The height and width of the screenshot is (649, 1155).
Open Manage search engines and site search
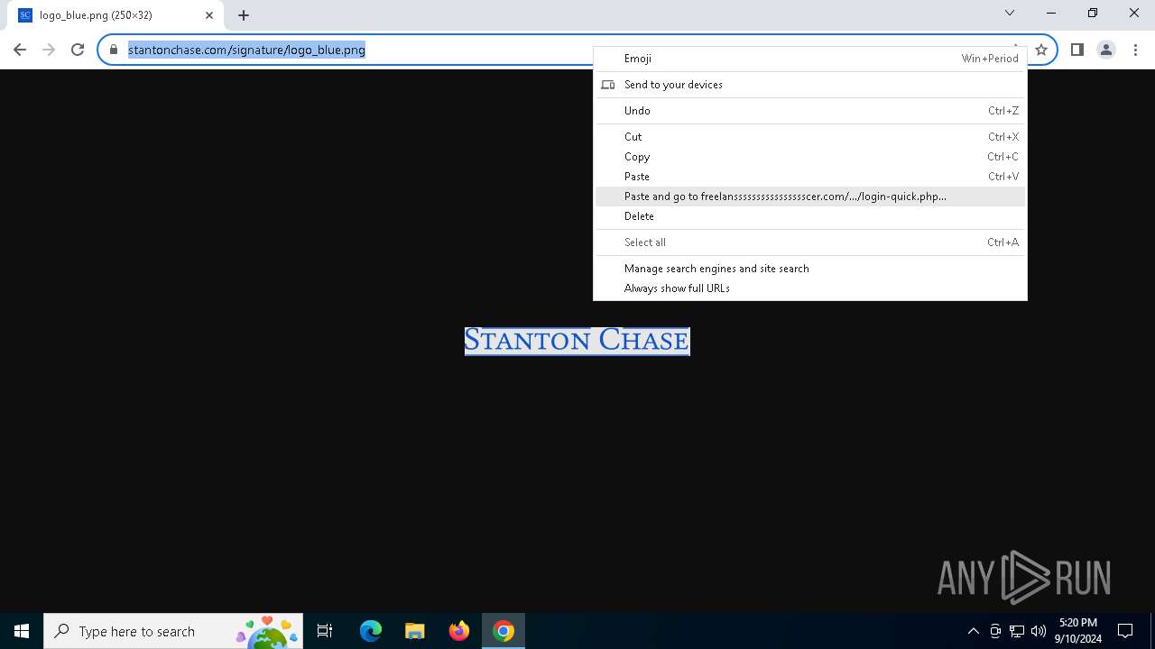[x=810, y=269]
